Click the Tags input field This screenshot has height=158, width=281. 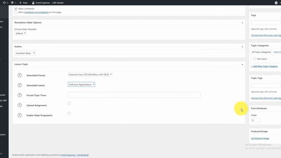(x=266, y=23)
